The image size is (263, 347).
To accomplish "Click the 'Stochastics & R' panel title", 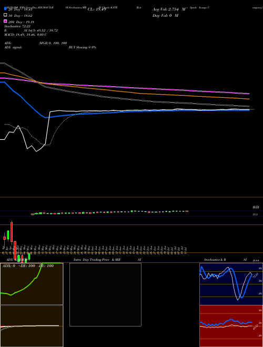I will click(215, 260).
